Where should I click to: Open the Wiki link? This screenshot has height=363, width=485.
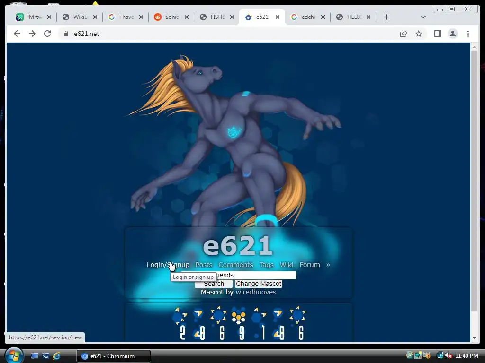(x=287, y=265)
